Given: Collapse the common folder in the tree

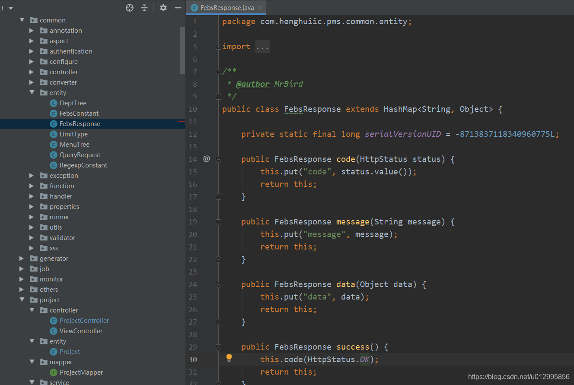Looking at the screenshot, I should (22, 20).
